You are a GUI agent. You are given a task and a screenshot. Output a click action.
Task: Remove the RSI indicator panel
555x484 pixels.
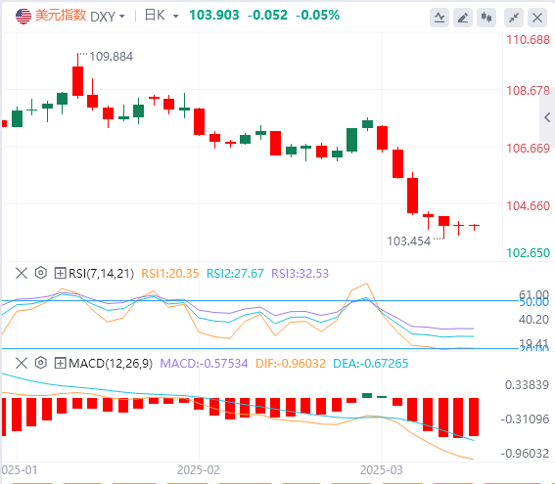coord(22,273)
